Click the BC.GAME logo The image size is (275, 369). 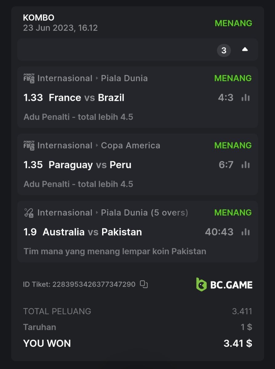pyautogui.click(x=224, y=284)
